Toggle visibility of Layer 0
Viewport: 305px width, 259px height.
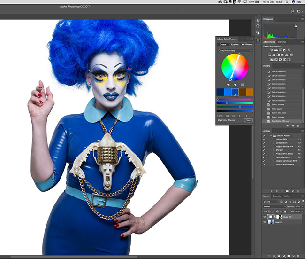coord(264,222)
